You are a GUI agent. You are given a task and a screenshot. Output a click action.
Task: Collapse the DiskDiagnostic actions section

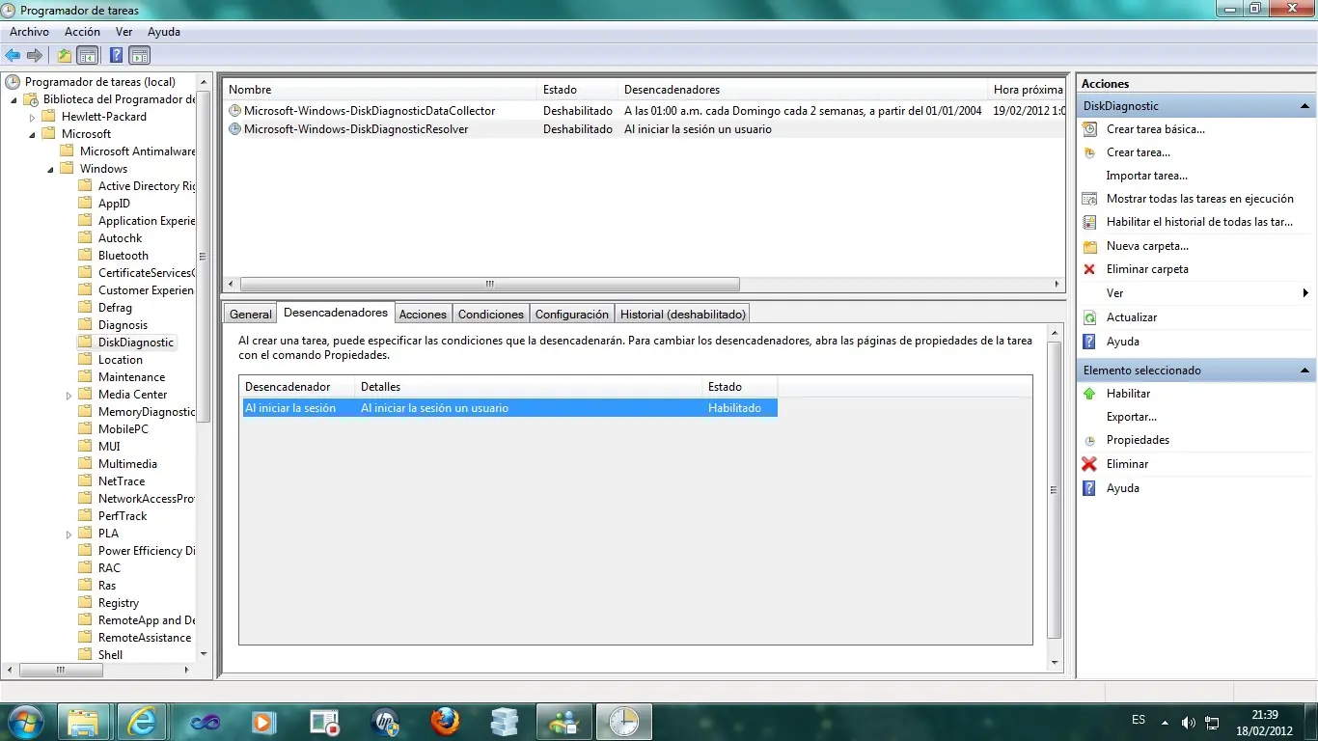pos(1304,106)
